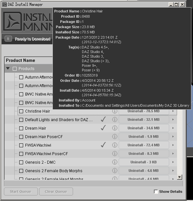This screenshot has height=201, width=193.
Task: Expand options arrow for Dream Hair row
Action: [173, 128]
